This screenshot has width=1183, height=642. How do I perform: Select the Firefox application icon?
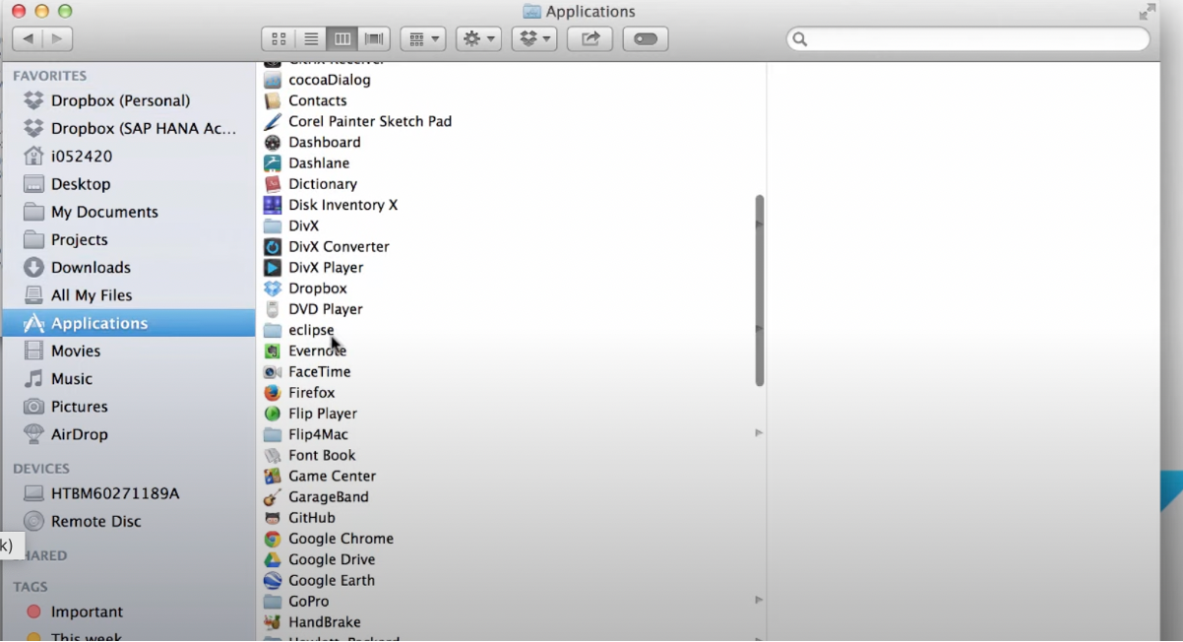pyautogui.click(x=273, y=393)
